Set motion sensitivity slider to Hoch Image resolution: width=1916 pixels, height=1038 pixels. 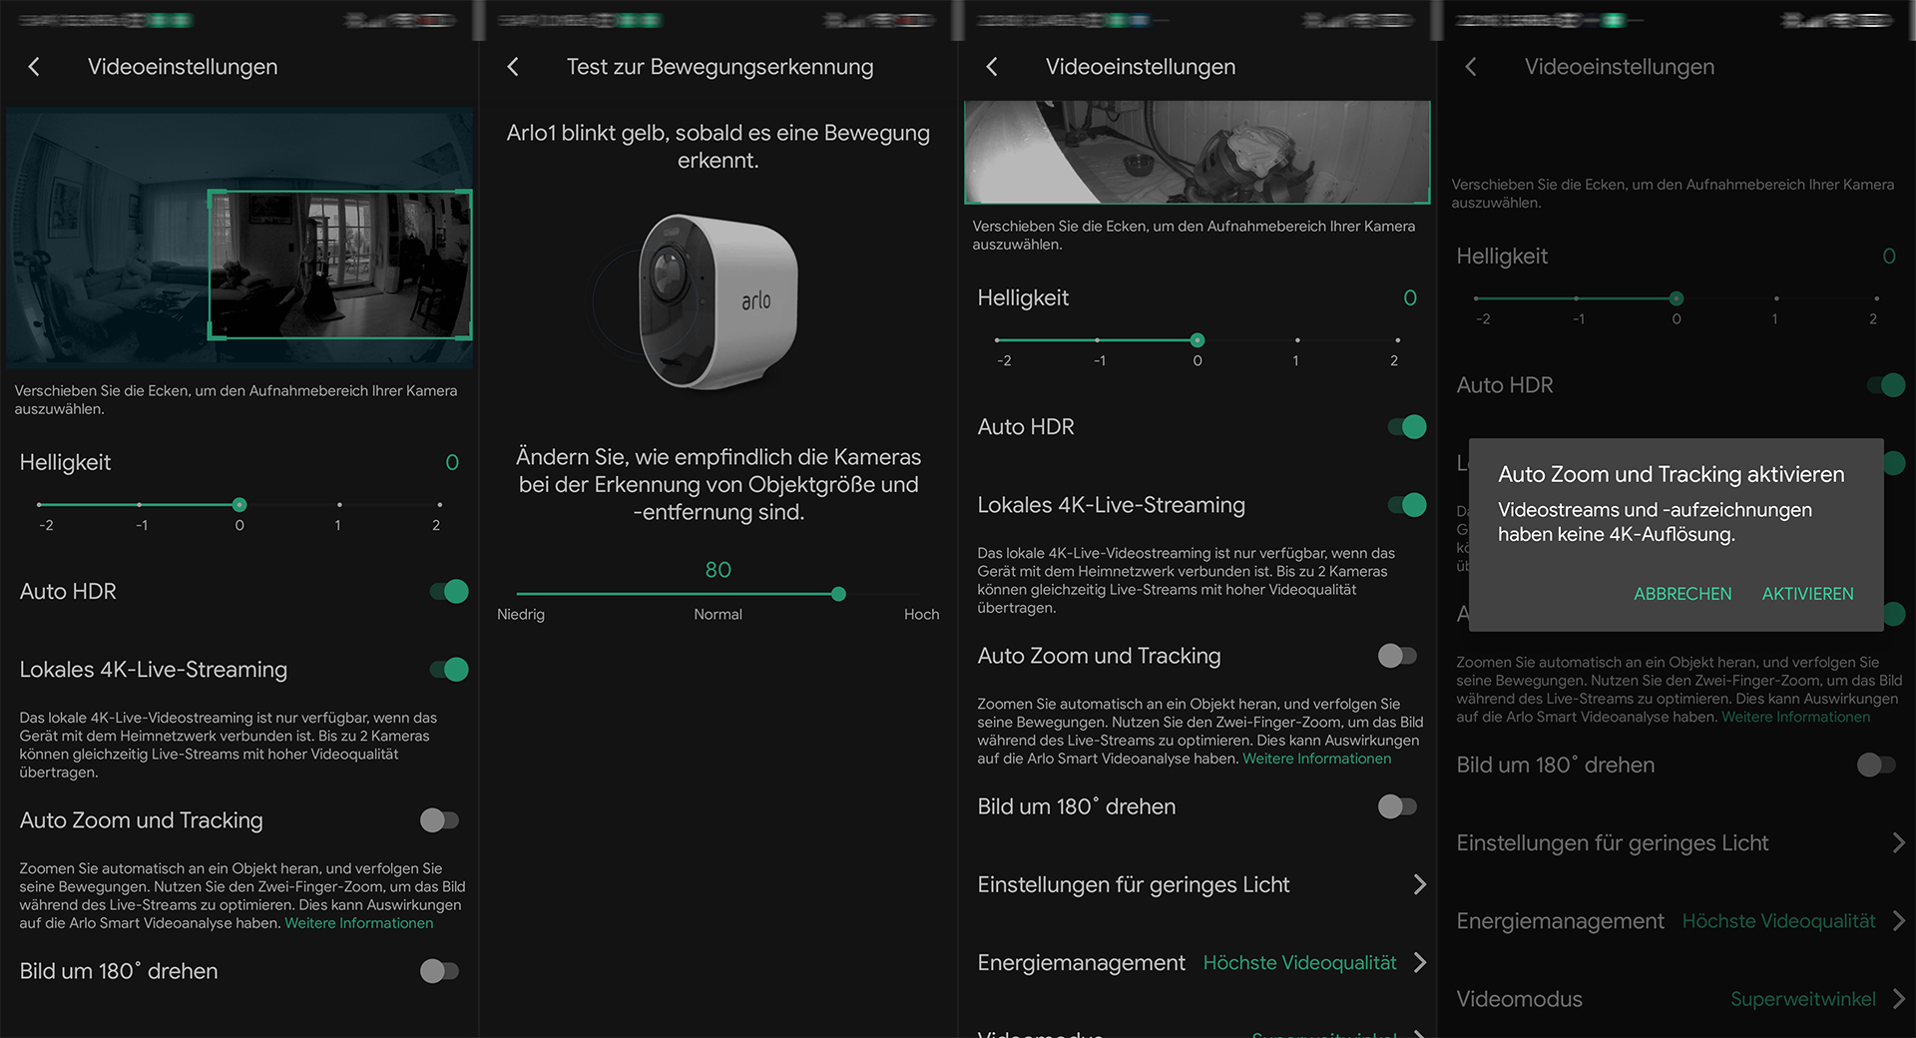click(x=920, y=594)
